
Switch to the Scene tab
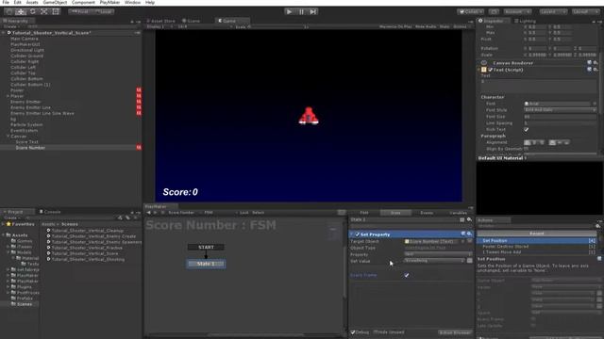tap(191, 21)
